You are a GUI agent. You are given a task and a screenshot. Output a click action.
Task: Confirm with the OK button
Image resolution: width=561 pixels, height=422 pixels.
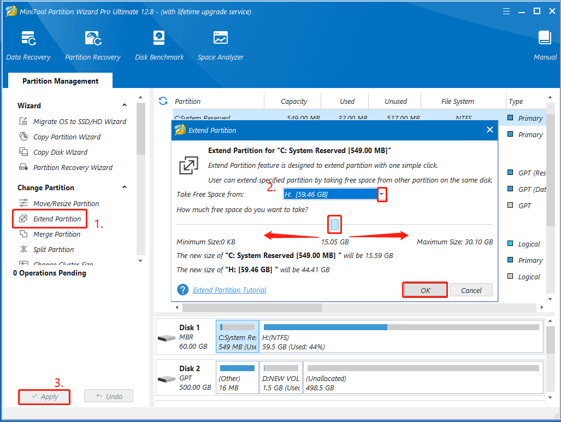coord(425,290)
